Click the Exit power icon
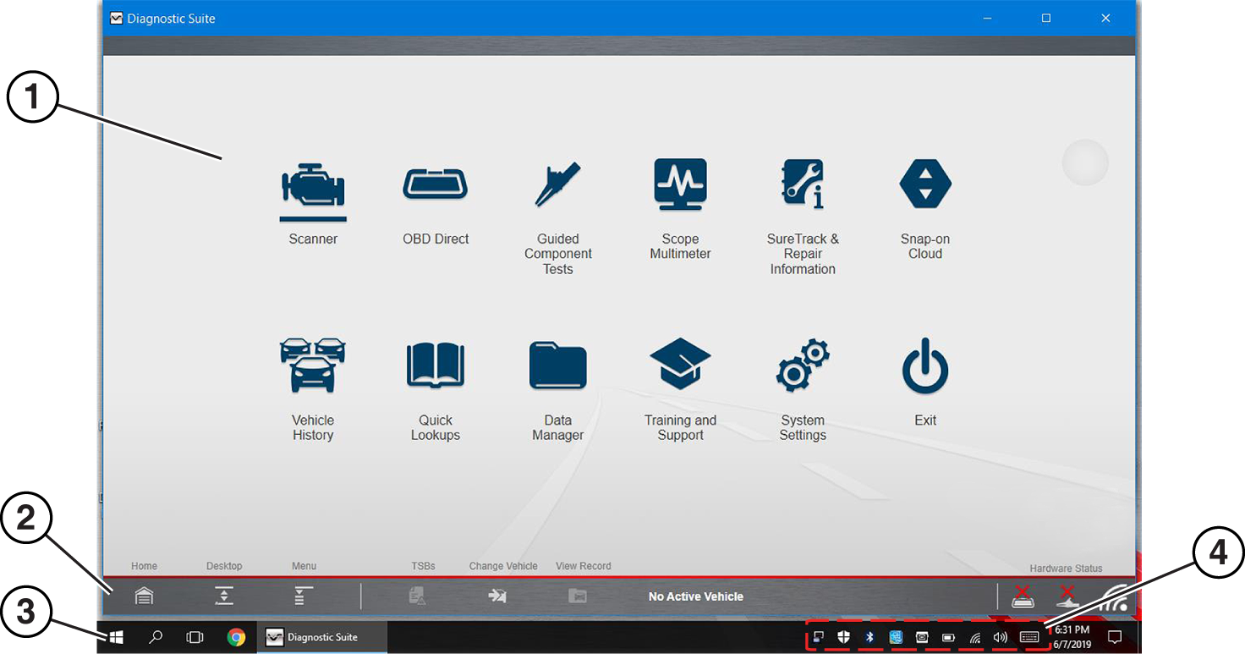This screenshot has width=1245, height=654. pos(925,365)
